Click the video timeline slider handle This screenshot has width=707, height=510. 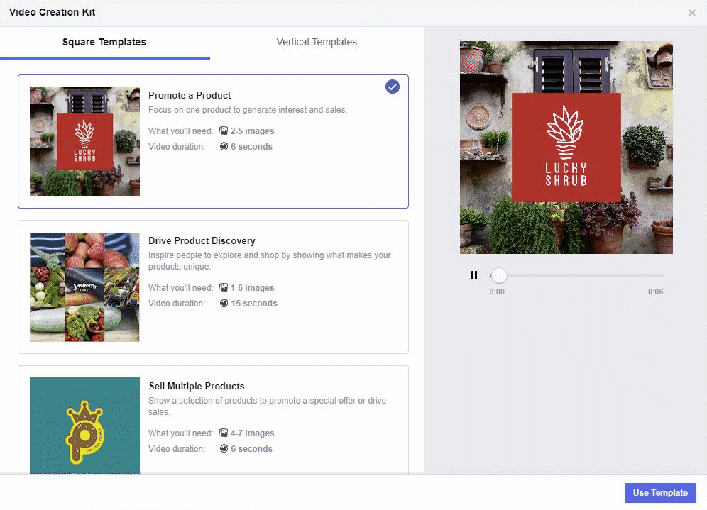[x=499, y=275]
